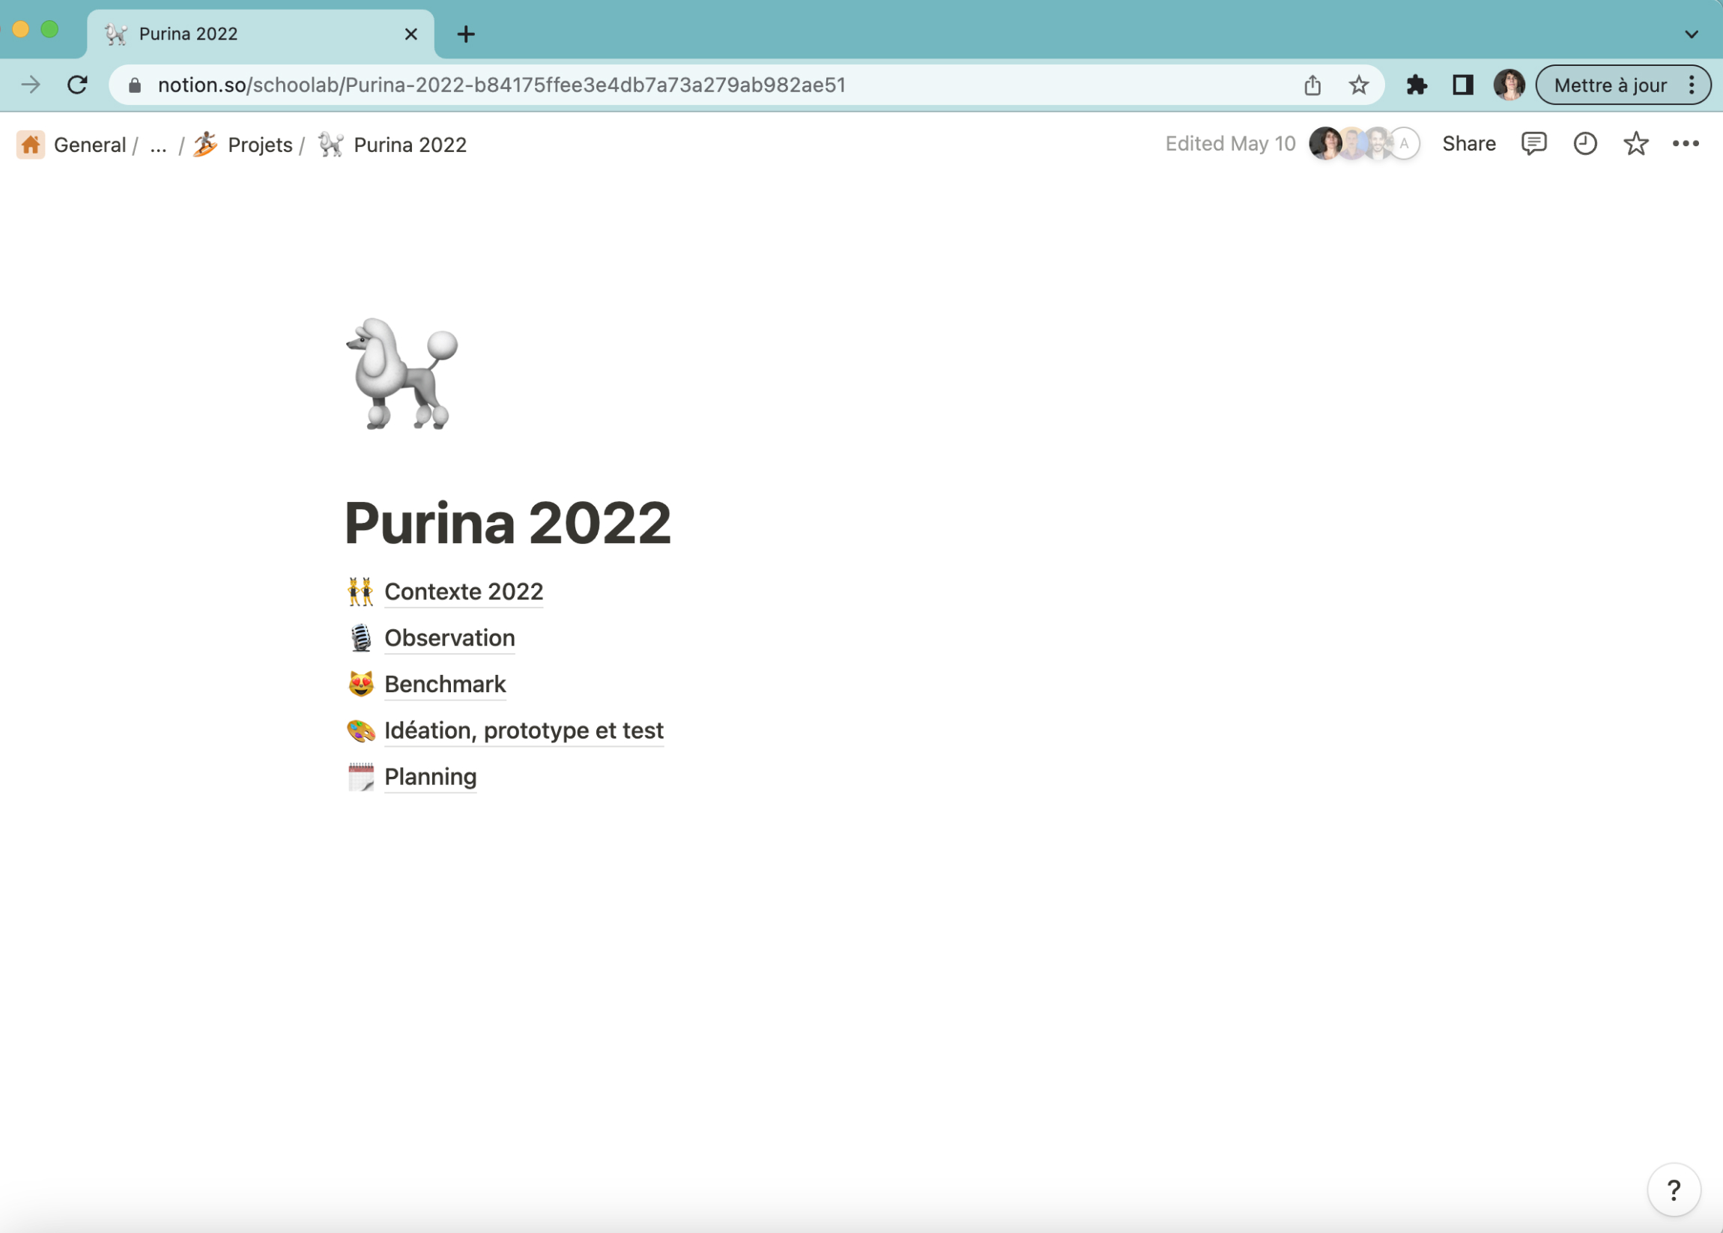Bookmark this page with the address bar star
Image resolution: width=1723 pixels, height=1233 pixels.
(1358, 85)
